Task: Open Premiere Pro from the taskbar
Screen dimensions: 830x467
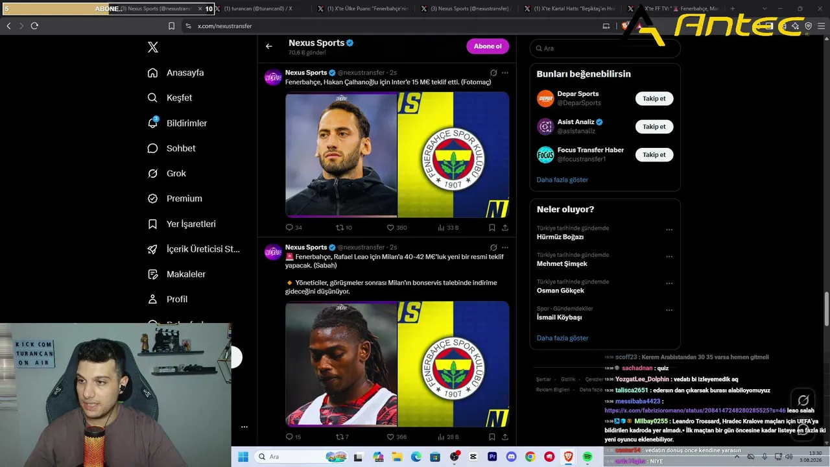Action: [492, 457]
